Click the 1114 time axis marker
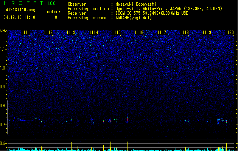The width and height of the screenshot is (238, 151). coord(94,32)
